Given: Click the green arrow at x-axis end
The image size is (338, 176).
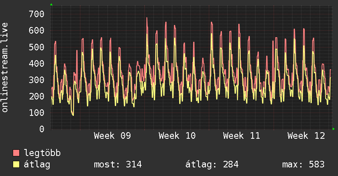Looking at the screenshot, I should (x=333, y=129).
